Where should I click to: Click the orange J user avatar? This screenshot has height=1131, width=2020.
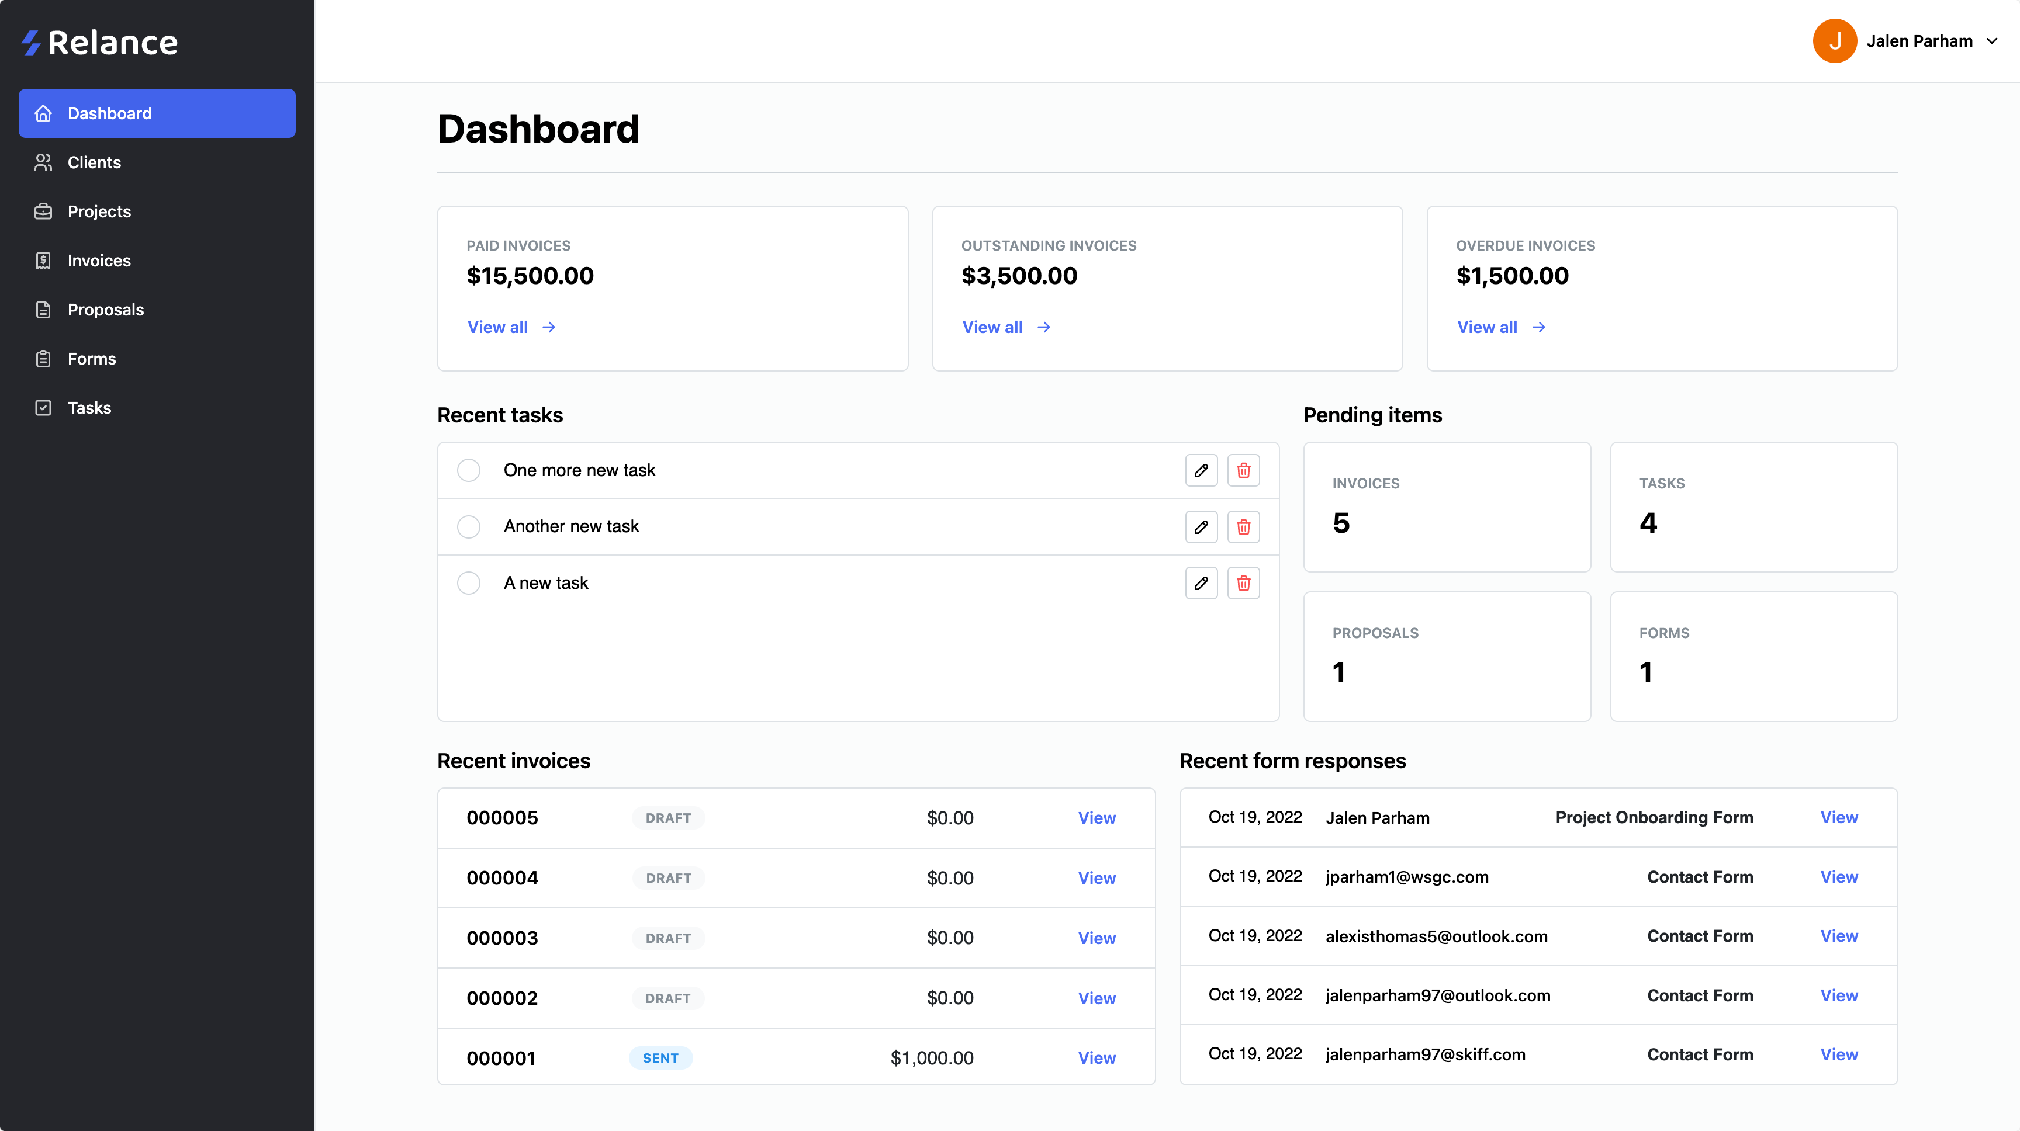1834,41
